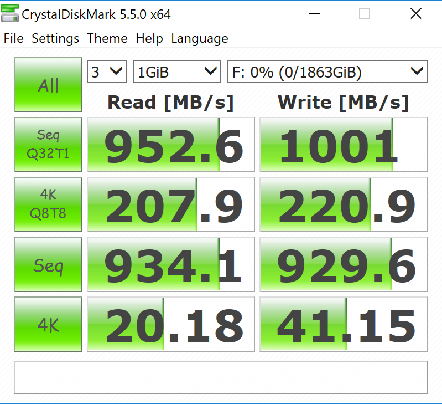Viewport: 442px width, 404px height.
Task: Click the 4K write result 41.15
Action: tap(344, 324)
